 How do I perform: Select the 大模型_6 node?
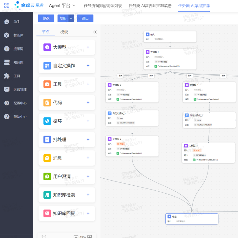pyautogui.click(x=170, y=59)
